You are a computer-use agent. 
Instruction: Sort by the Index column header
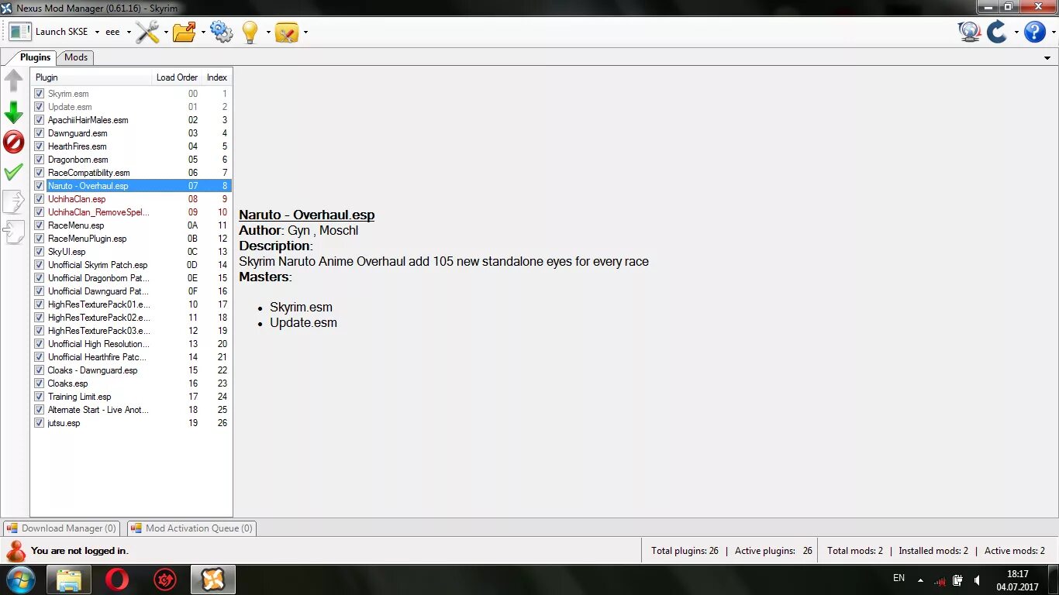pos(217,77)
